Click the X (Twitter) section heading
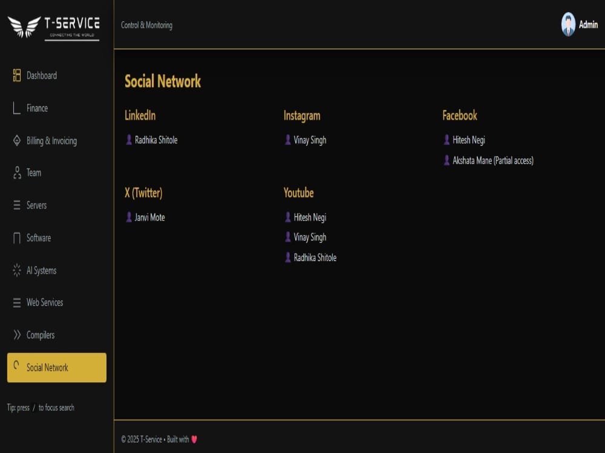Image resolution: width=605 pixels, height=453 pixels. pyautogui.click(x=143, y=193)
